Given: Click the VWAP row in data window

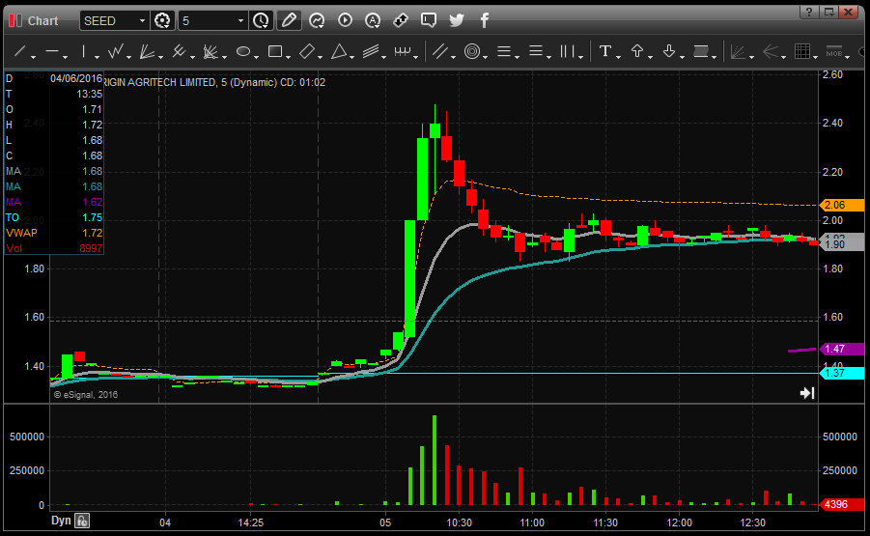Looking at the screenshot, I should coord(54,233).
